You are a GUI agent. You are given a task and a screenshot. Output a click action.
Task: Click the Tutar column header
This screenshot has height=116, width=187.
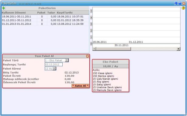click(51, 13)
